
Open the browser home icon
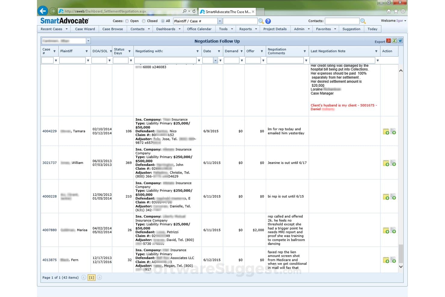389,11
